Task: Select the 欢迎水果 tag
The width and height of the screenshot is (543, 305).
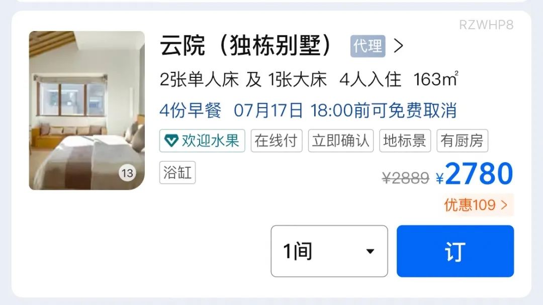Action: point(202,141)
